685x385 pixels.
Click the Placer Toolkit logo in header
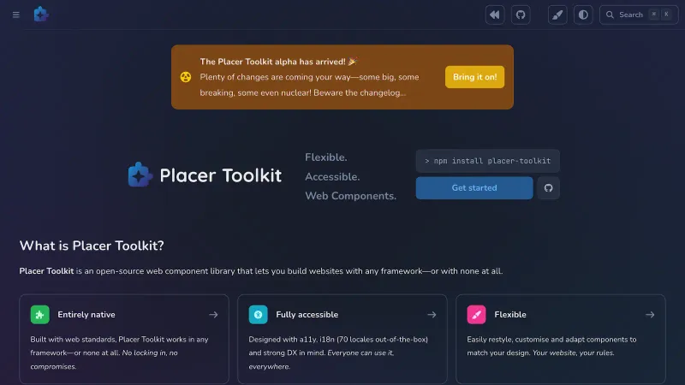point(41,15)
